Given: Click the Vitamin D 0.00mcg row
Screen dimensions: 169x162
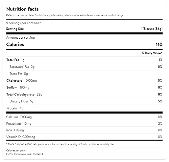Looking at the screenshot, I should click(84, 137).
